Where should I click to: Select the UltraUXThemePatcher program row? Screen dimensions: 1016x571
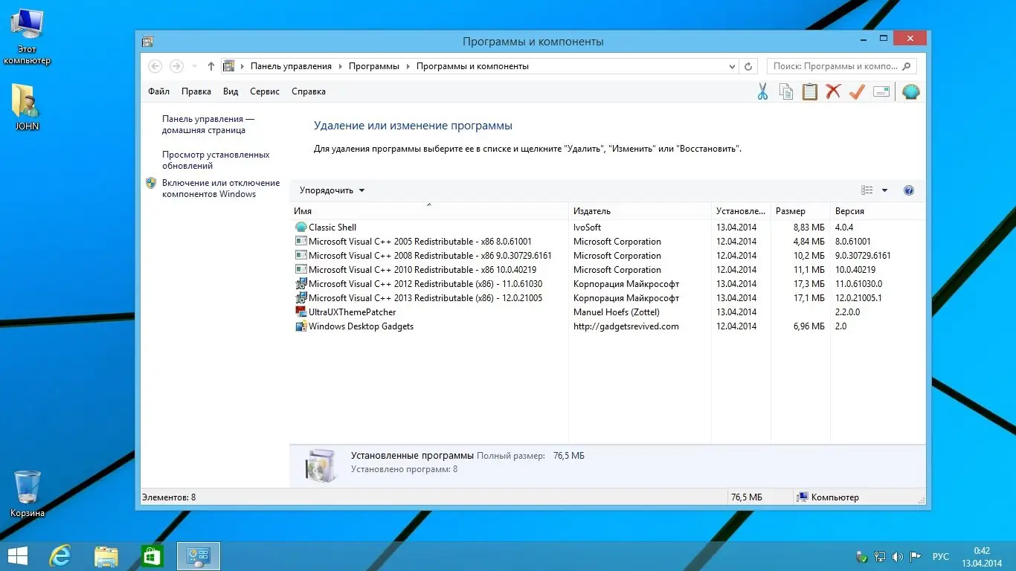point(607,312)
